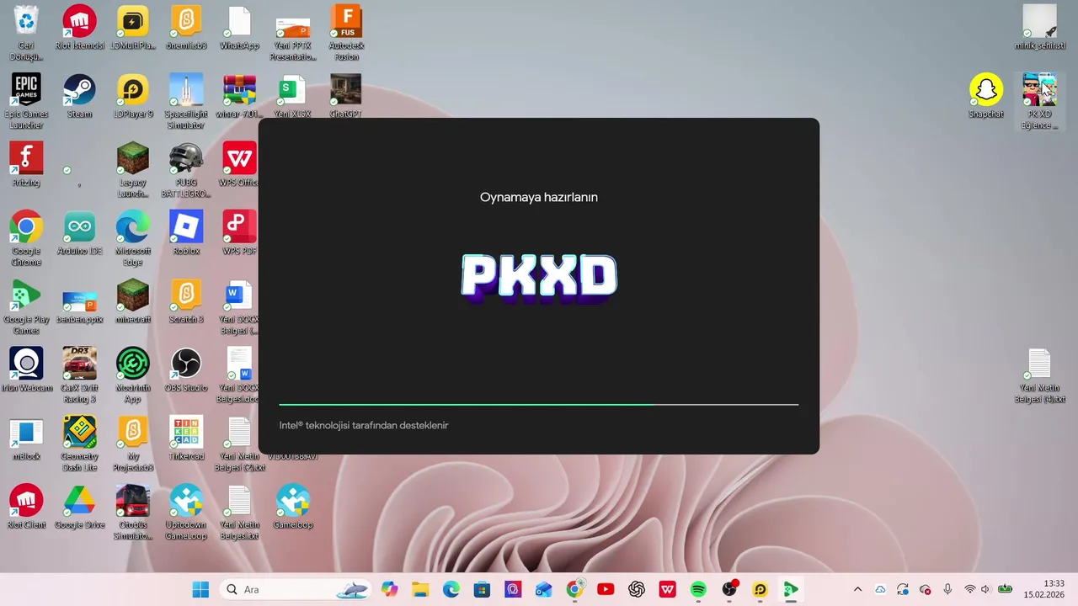Open Google Play Games desktop shortcut
This screenshot has width=1078, height=606.
26,306
